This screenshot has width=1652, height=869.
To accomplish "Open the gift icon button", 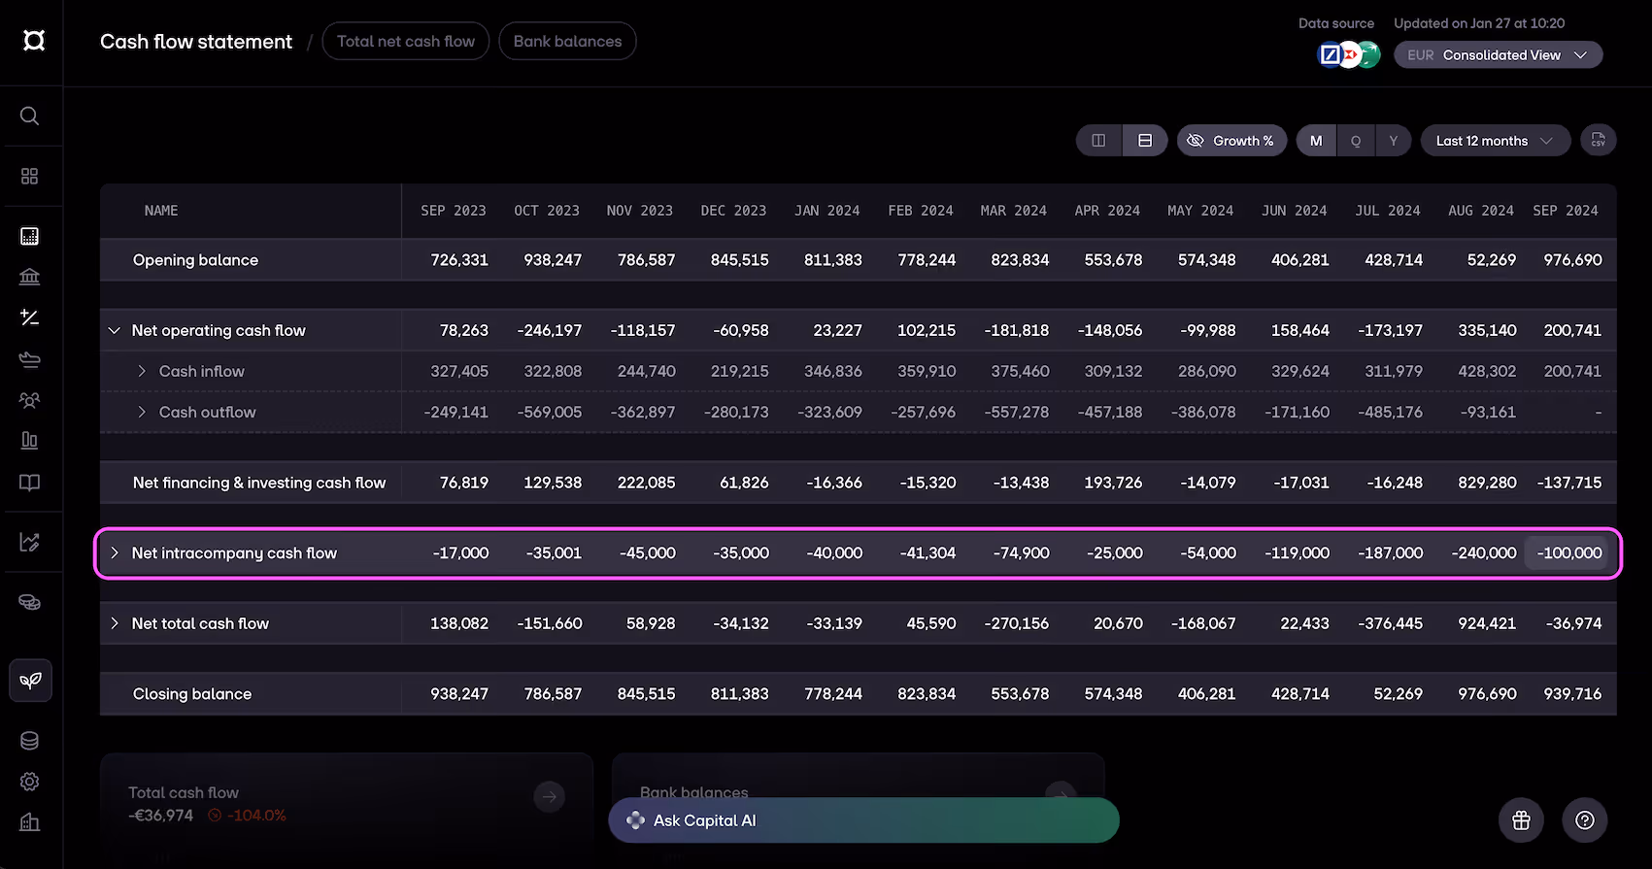I will point(1522,820).
